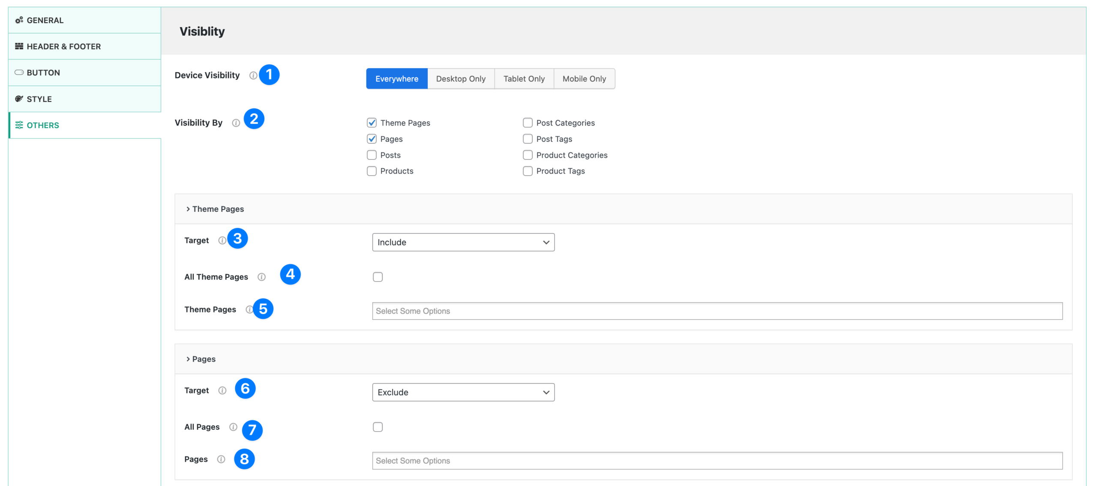Enable the Post Categories checkbox
Image resolution: width=1097 pixels, height=486 pixels.
point(528,123)
